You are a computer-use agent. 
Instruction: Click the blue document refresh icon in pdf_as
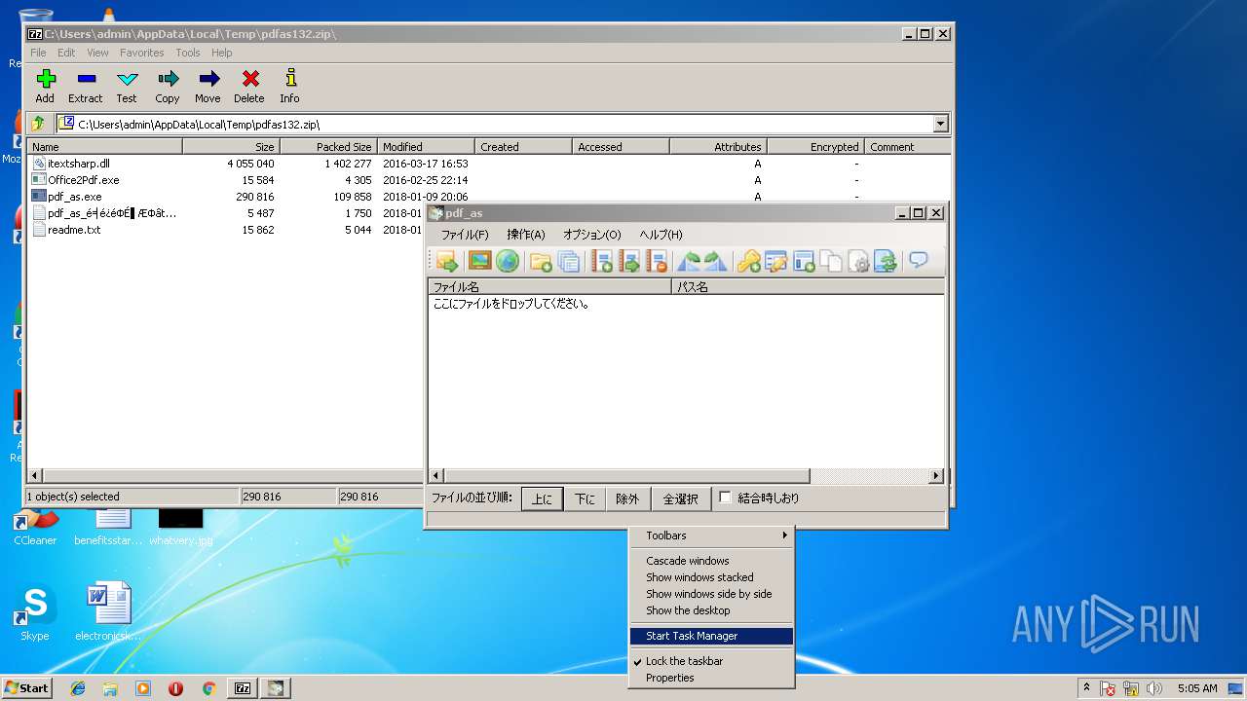point(886,261)
